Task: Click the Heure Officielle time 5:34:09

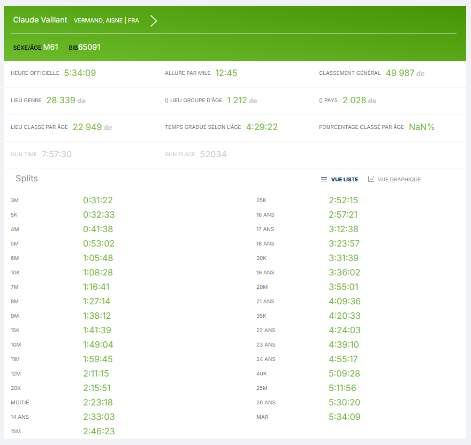Action: tap(80, 73)
